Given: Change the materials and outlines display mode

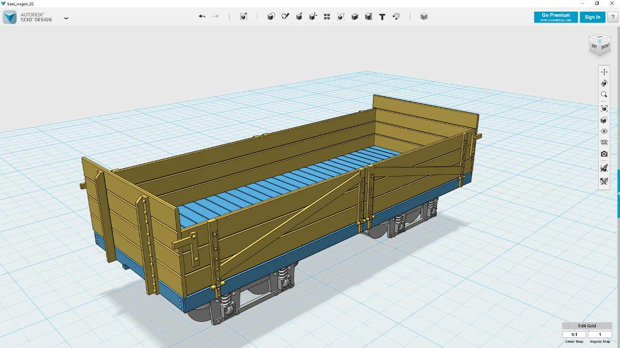Looking at the screenshot, I should (604, 120).
